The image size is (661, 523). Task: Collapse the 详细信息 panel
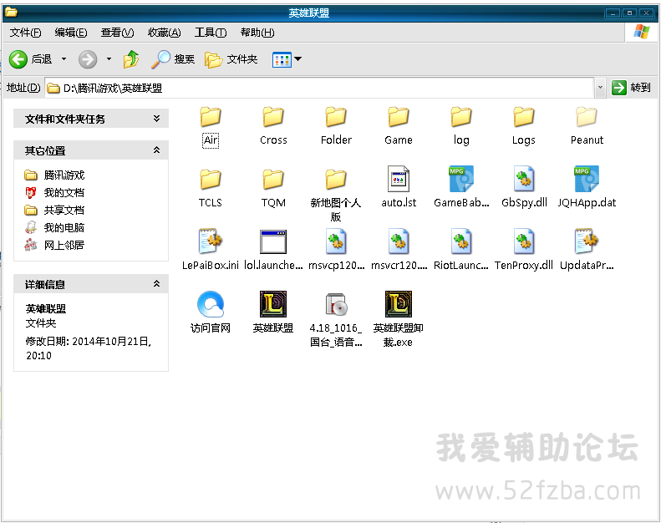[157, 284]
